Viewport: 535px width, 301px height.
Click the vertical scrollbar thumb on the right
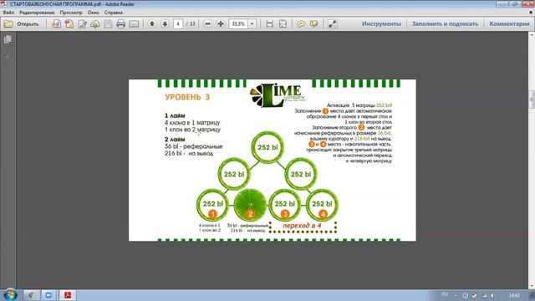pos(532,99)
